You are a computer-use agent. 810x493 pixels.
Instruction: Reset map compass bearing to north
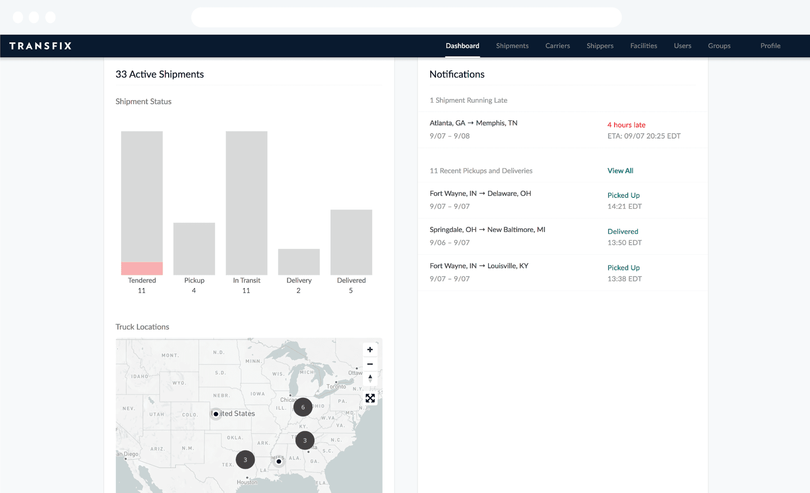tap(370, 378)
